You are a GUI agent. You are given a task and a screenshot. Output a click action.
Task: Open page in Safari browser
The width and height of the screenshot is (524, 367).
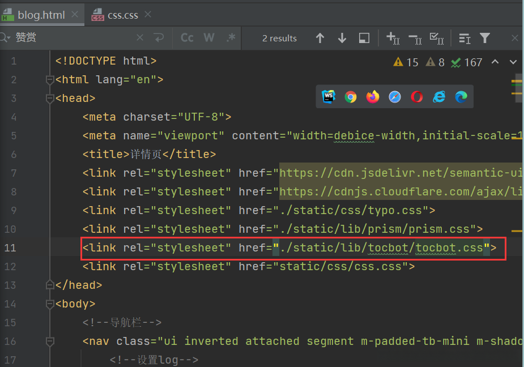395,97
